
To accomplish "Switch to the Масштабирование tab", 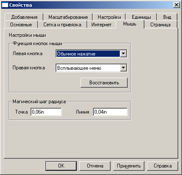I will [68, 17].
